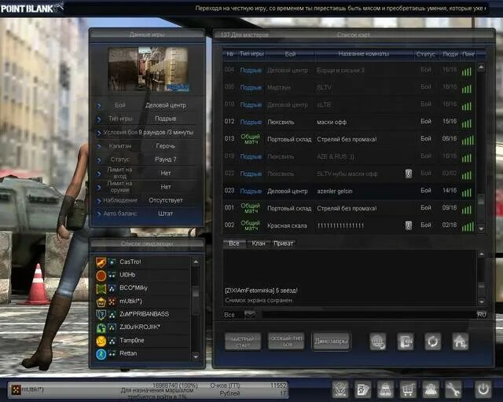Screen dimensions: 503x402
Task: Click Динозавры button
Action: pyautogui.click(x=331, y=342)
